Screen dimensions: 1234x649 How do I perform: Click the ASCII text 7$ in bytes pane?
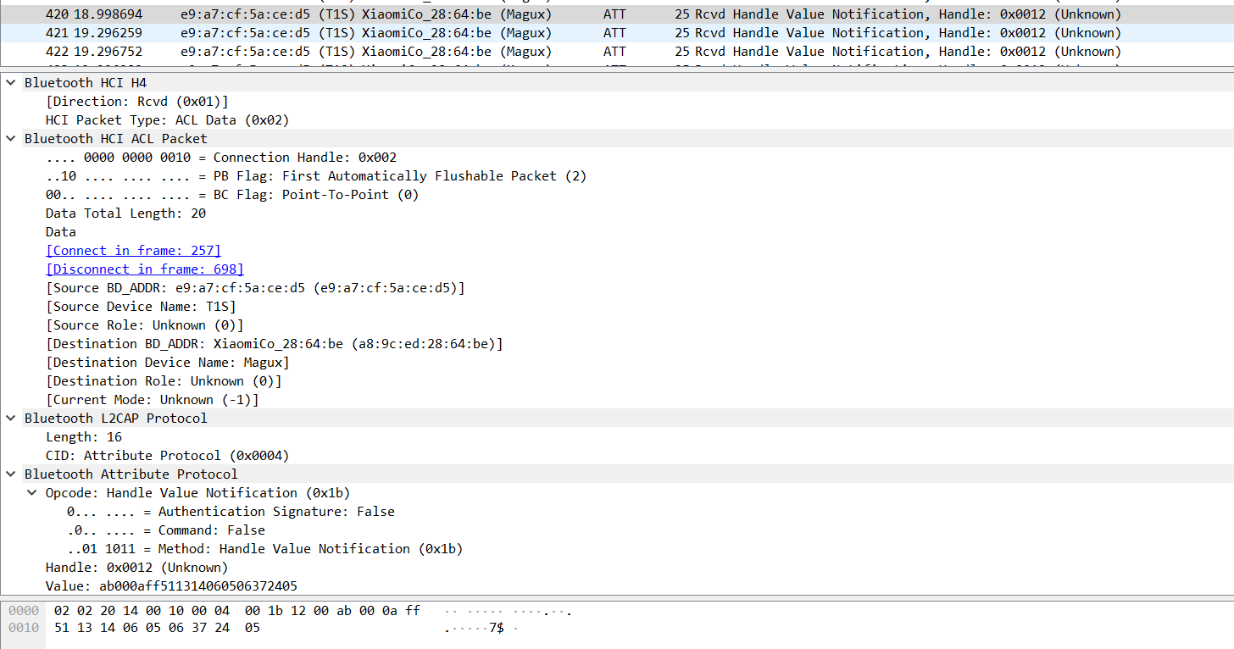(x=497, y=628)
